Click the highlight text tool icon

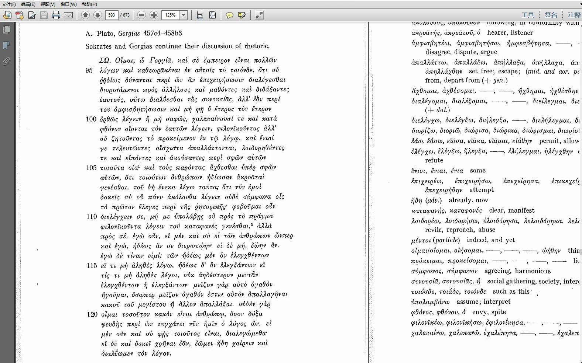242,15
